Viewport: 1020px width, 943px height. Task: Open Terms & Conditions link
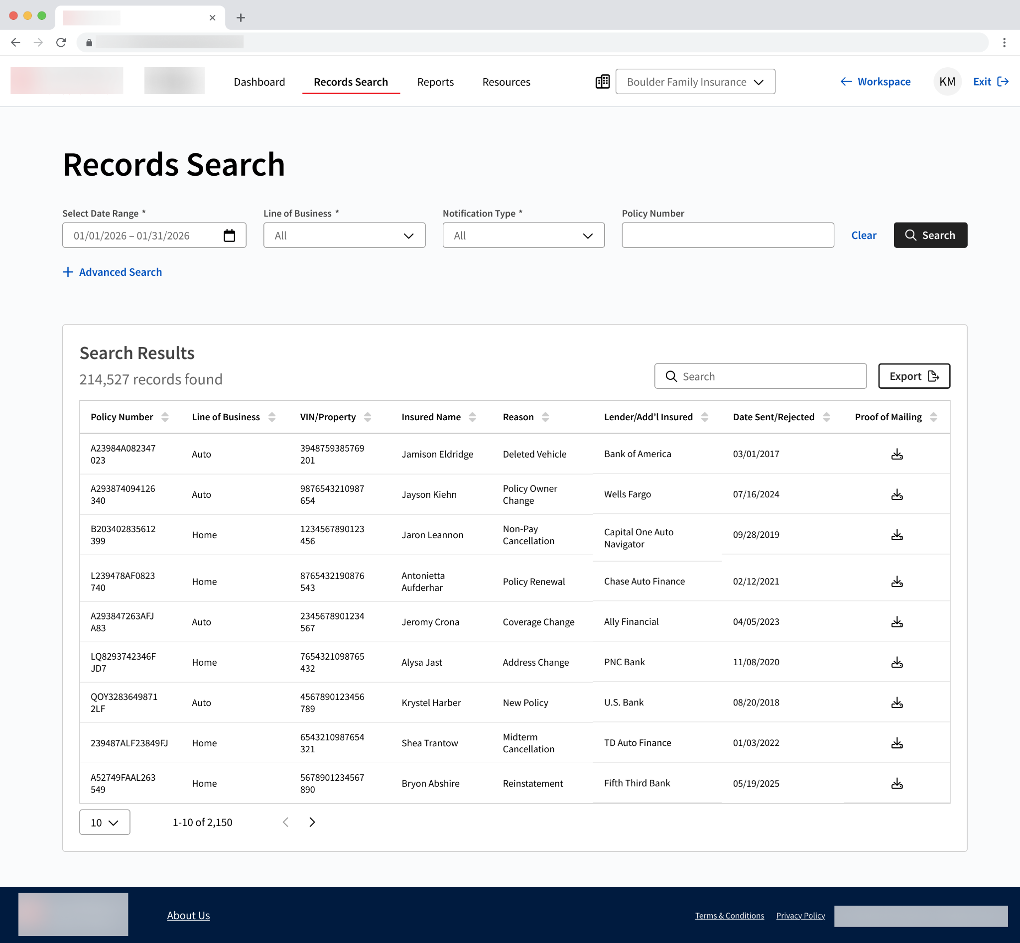730,916
